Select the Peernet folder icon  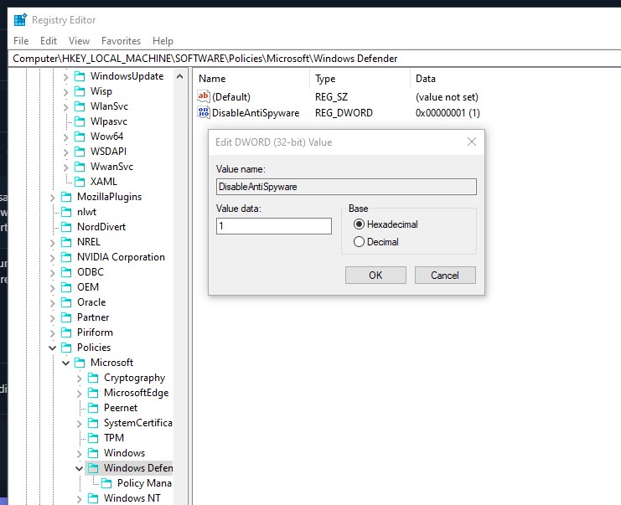pyautogui.click(x=93, y=408)
